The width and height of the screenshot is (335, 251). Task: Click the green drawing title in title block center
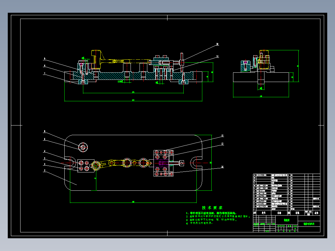click(287, 220)
